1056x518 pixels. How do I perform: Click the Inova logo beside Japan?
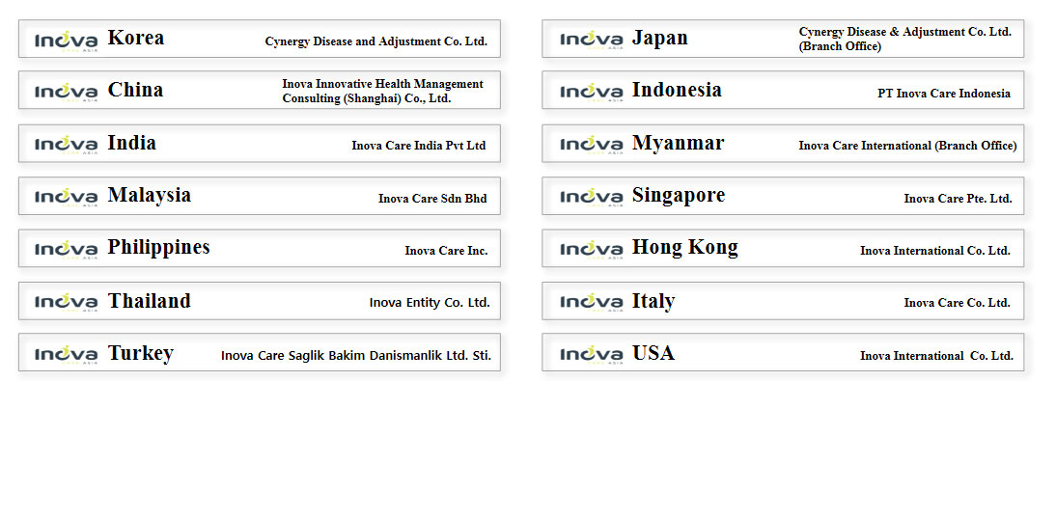coord(592,40)
